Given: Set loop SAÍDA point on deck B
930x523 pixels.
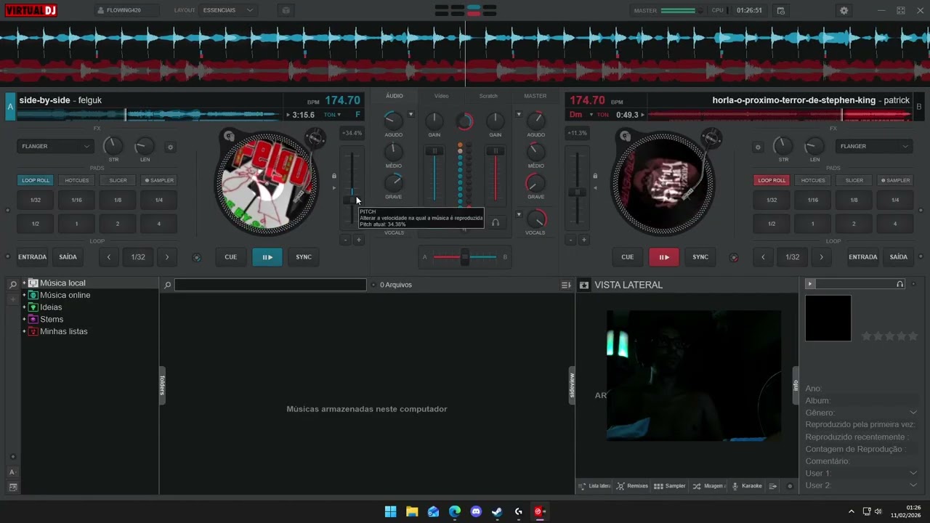Looking at the screenshot, I should (899, 256).
